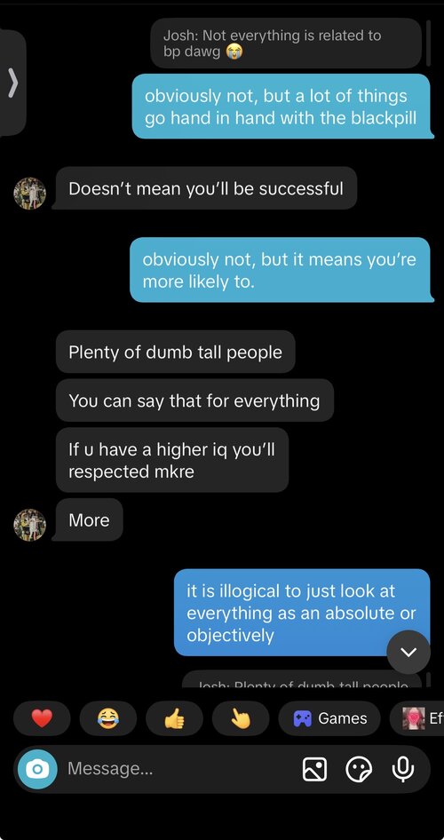The image size is (444, 840).
Task: Jump to latest with down chevron button
Action: click(408, 652)
